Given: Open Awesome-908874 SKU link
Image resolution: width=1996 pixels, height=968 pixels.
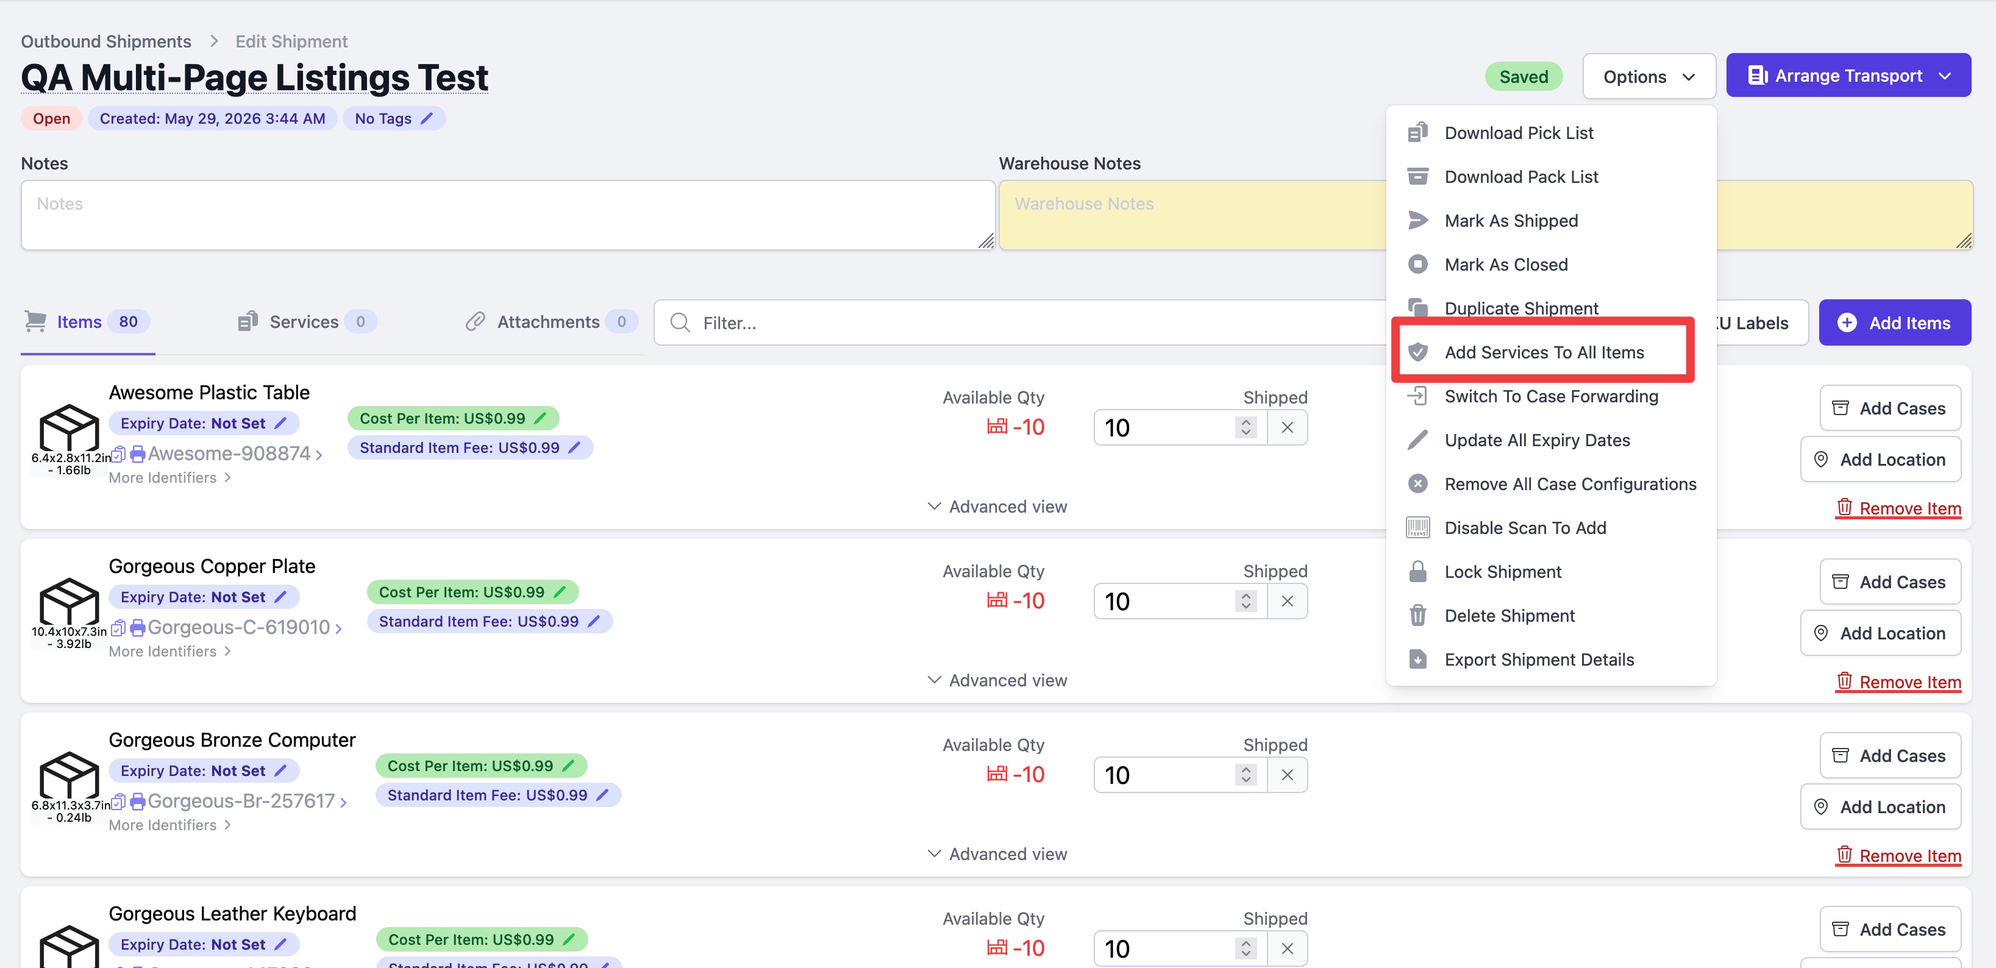Looking at the screenshot, I should click(x=235, y=454).
